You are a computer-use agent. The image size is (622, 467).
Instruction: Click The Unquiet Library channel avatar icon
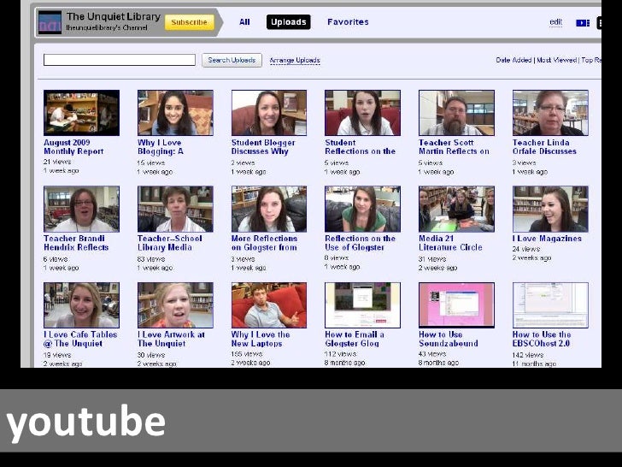pyautogui.click(x=50, y=22)
